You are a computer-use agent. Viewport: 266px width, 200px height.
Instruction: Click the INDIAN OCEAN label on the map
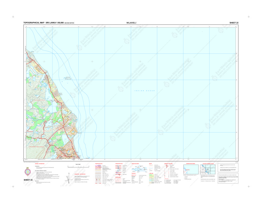point(145,91)
